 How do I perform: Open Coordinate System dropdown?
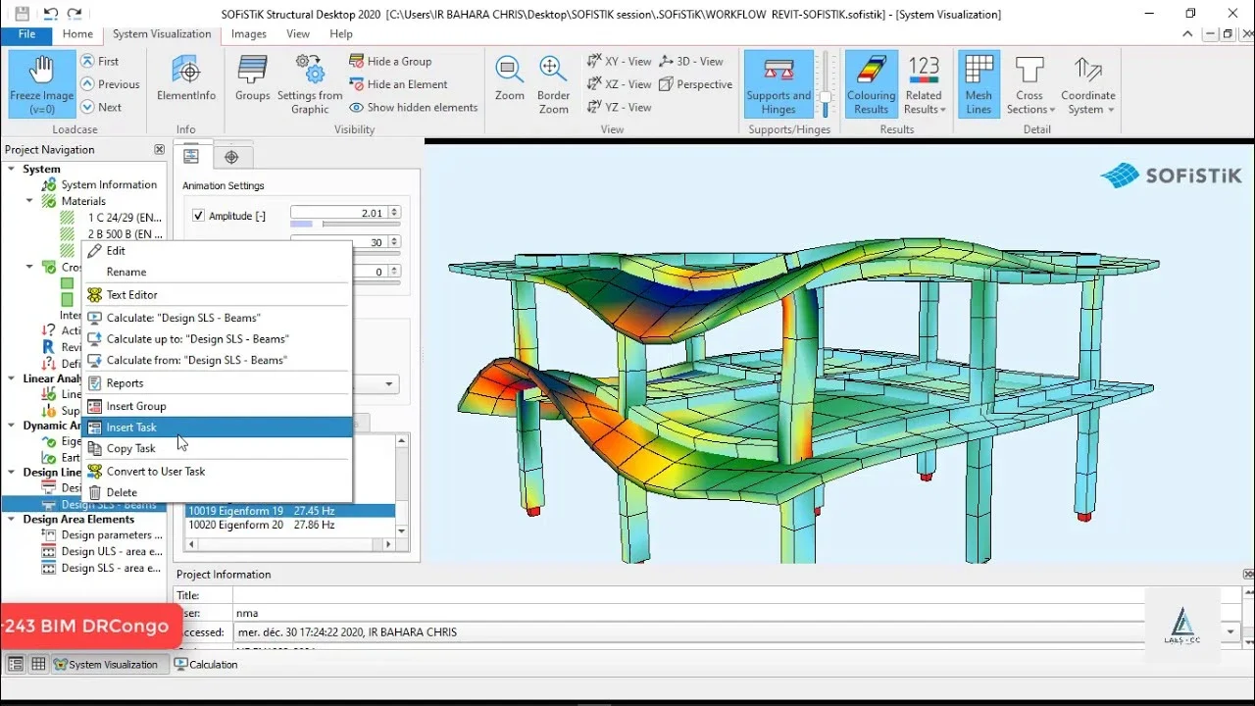coord(1087,84)
